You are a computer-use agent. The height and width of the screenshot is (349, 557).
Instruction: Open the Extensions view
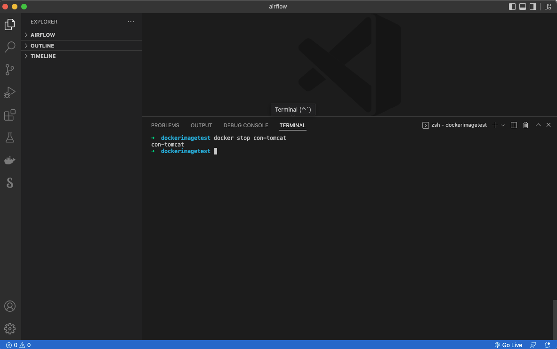tap(10, 115)
